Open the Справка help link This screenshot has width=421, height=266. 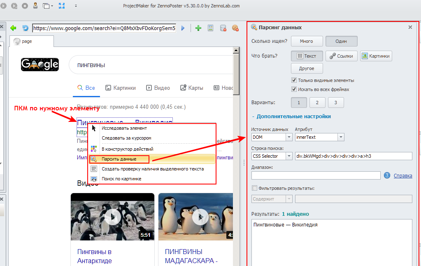403,176
